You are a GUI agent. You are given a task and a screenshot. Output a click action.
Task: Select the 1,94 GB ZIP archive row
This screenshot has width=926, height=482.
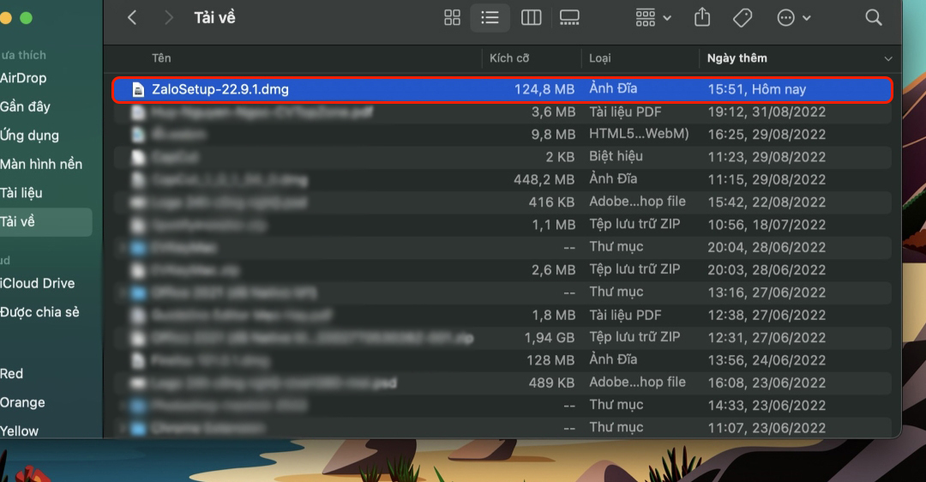(502, 337)
